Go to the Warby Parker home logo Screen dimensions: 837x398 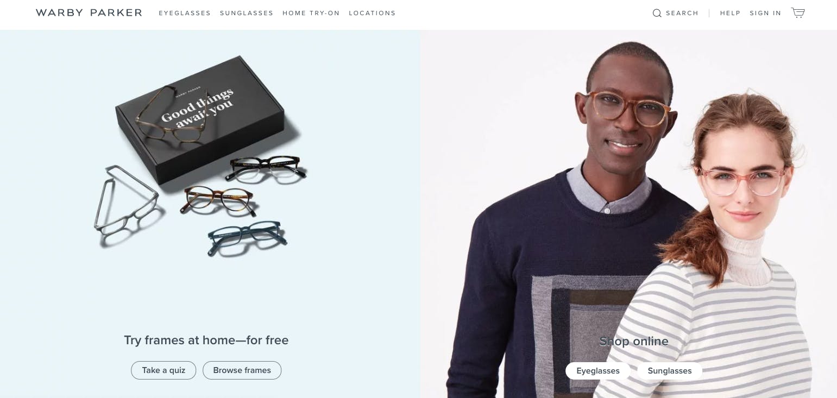point(89,12)
